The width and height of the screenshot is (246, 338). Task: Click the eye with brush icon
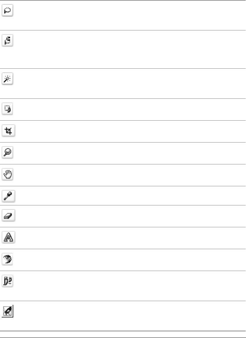[8, 259]
